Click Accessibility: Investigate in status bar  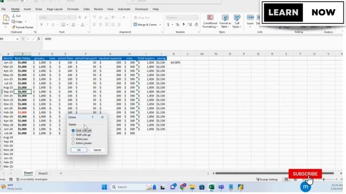click(x=32, y=179)
